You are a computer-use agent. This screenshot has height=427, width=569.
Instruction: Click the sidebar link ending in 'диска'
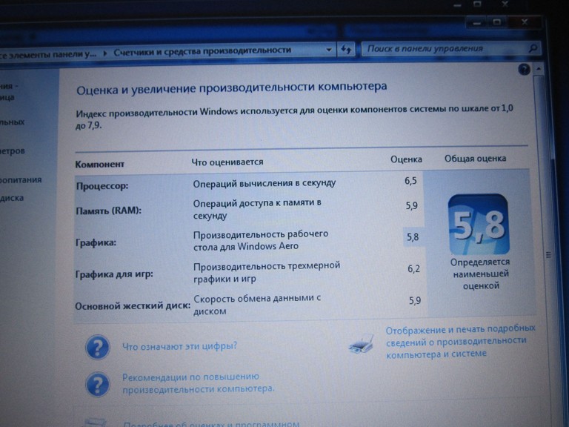tap(12, 198)
